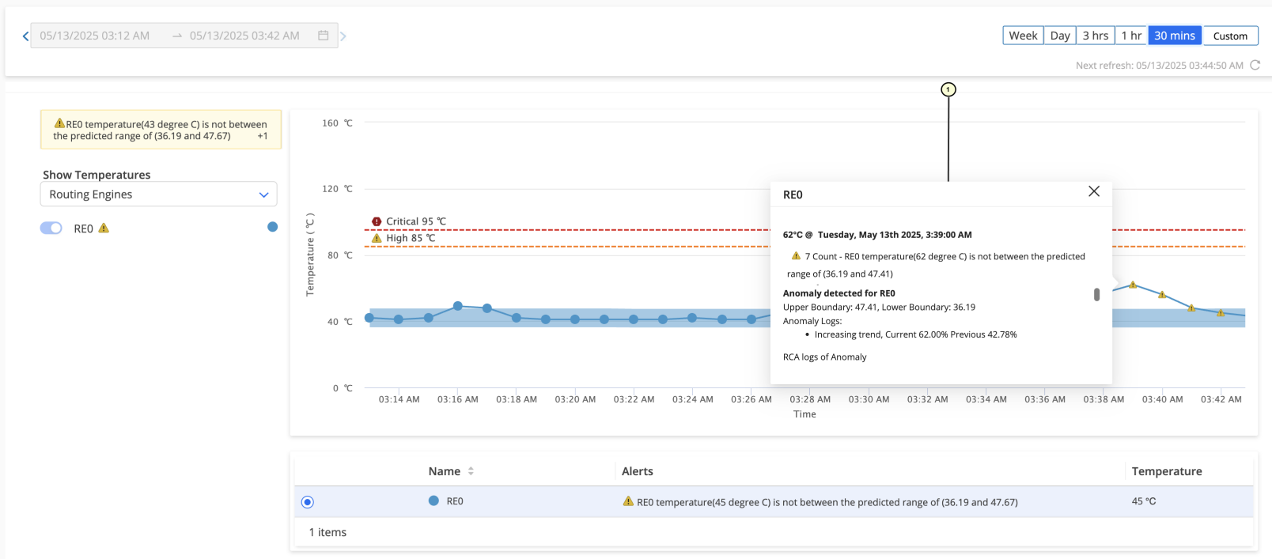Click the refresh icon next to Next refresh
The image size is (1272, 559).
coord(1255,66)
